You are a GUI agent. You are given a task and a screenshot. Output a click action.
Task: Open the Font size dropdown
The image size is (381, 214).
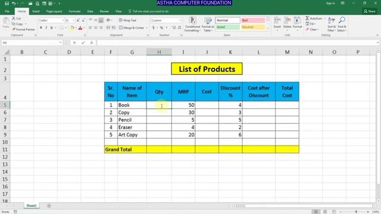pyautogui.click(x=73, y=20)
